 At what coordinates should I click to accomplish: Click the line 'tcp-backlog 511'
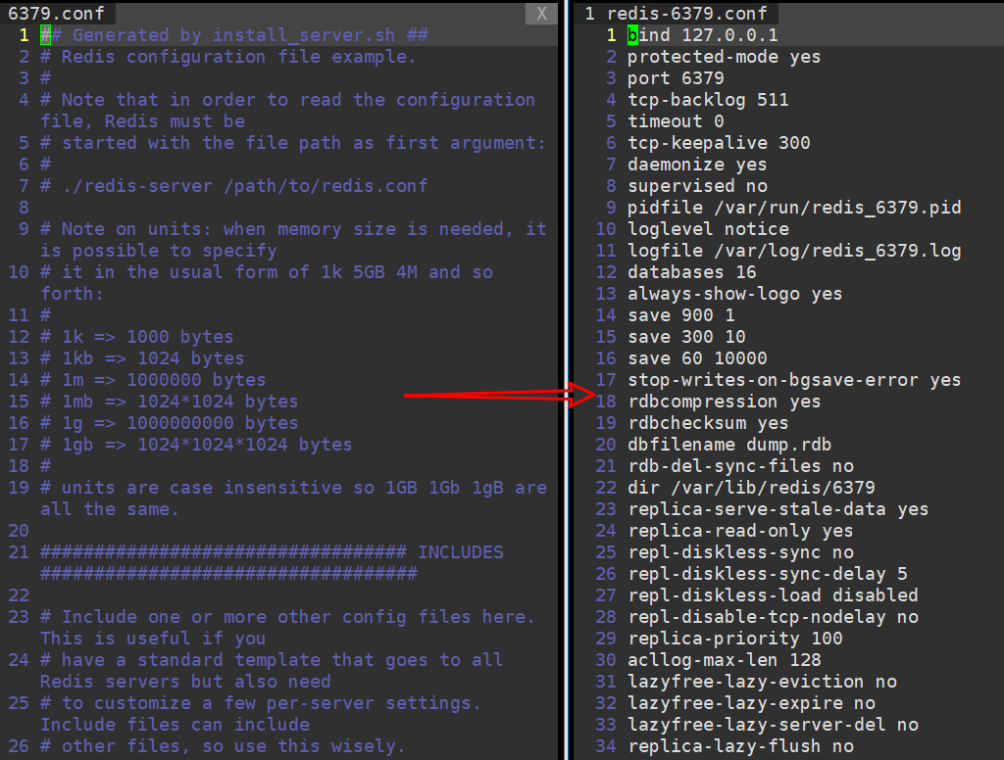(x=708, y=100)
